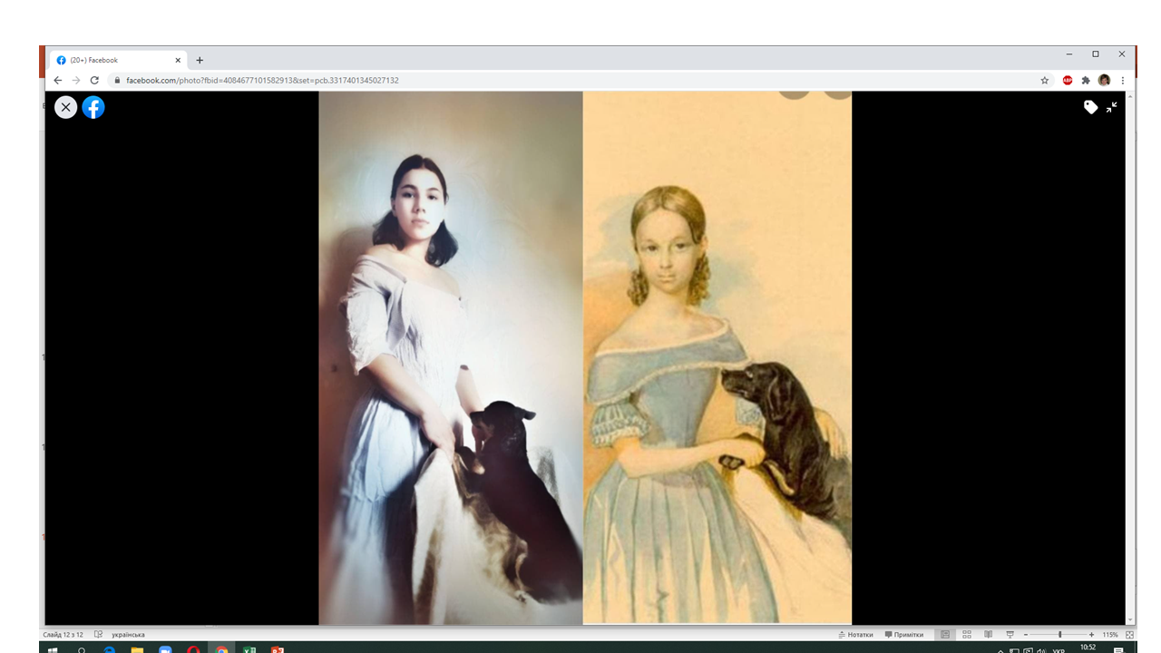Open the Примітки comments pane
Image resolution: width=1161 pixels, height=653 pixels.
click(903, 635)
